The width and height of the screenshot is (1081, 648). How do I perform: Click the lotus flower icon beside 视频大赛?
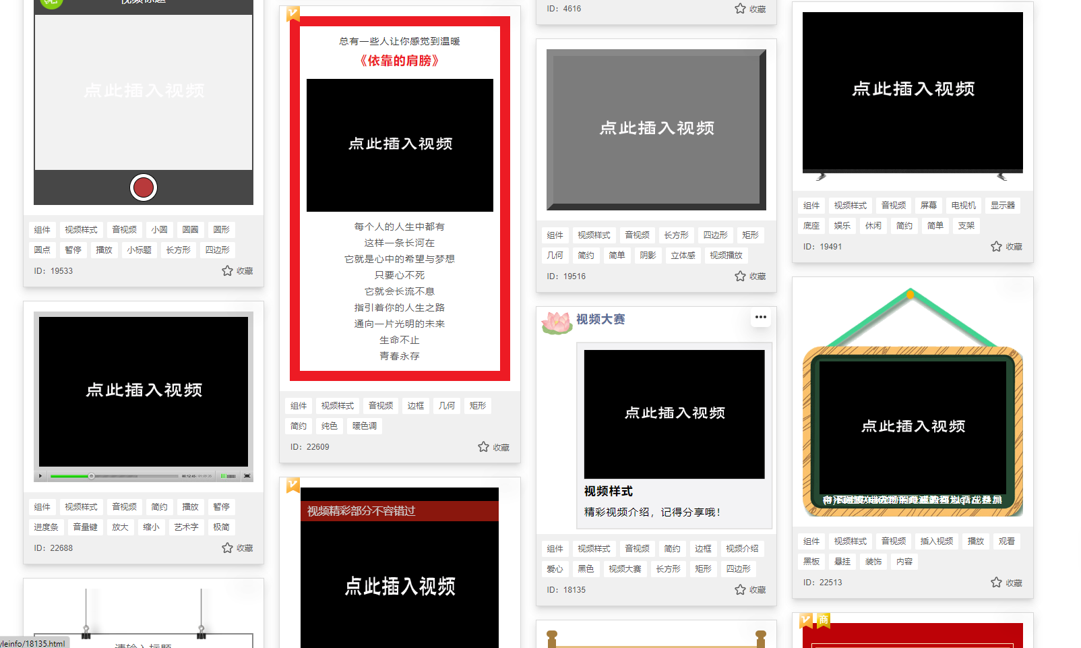pyautogui.click(x=557, y=319)
